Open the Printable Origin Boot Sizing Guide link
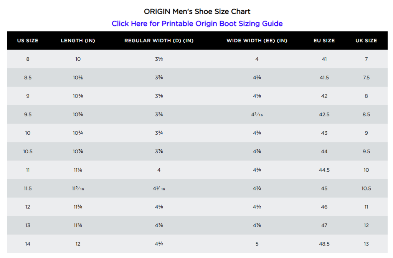Screen dimensions: 393x258 197,23
